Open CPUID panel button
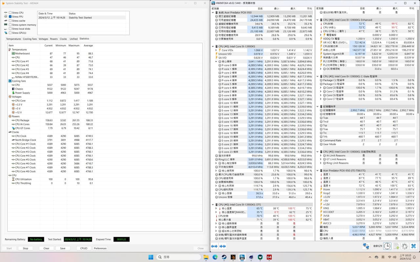420x262 pixels. click(x=84, y=248)
